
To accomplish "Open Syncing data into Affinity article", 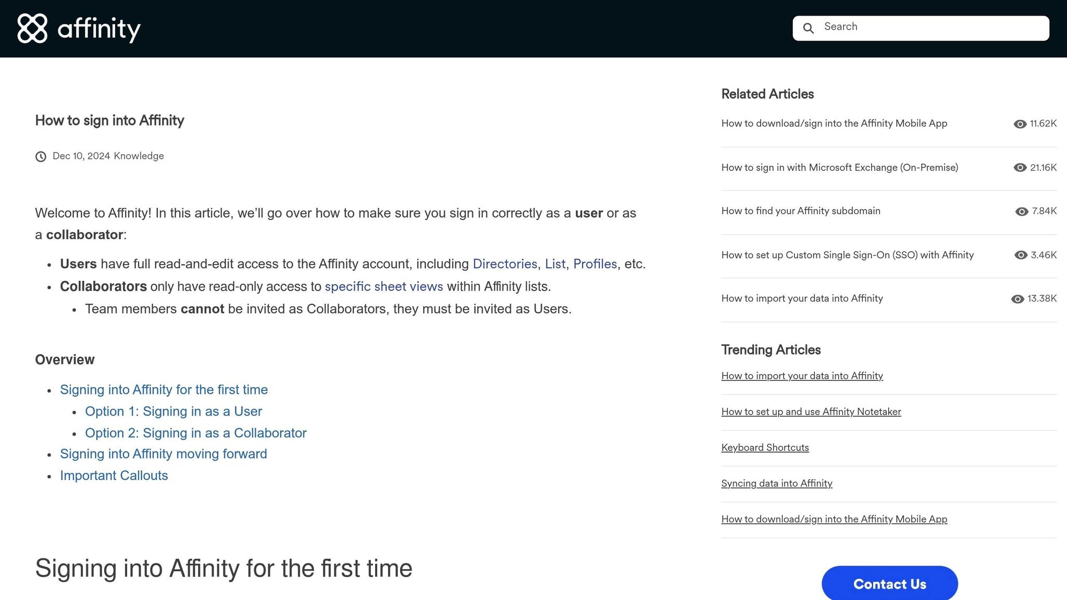I will tap(776, 483).
